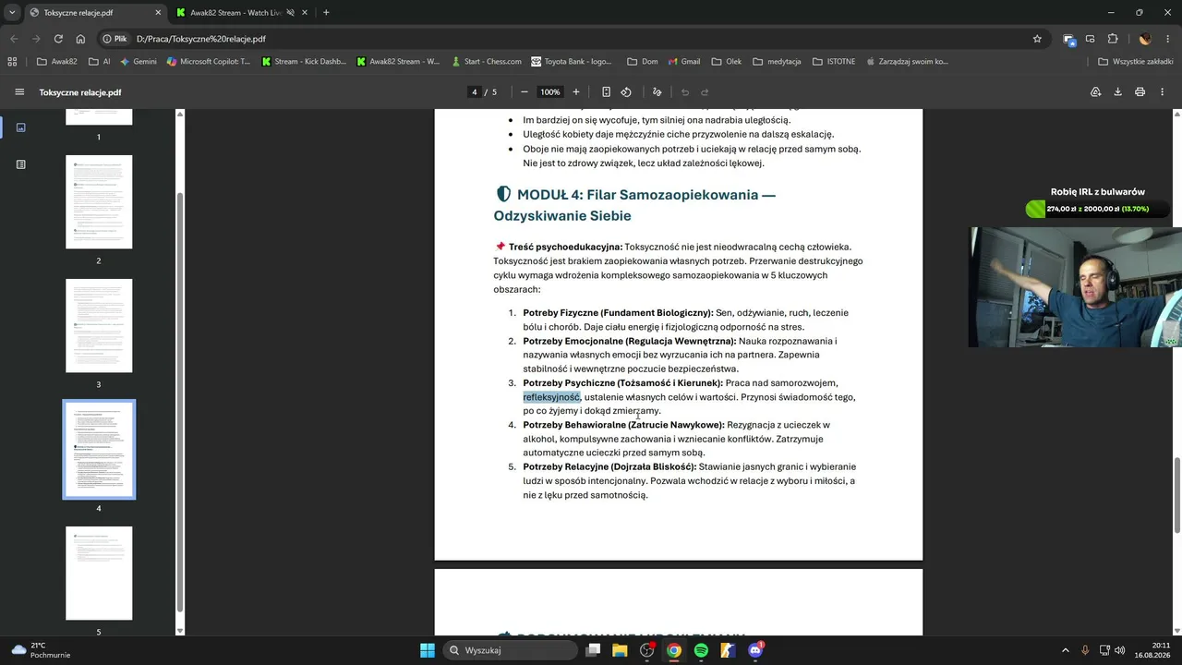Click the fit to page icon
Viewport: 1182px width, 665px height.
606,92
